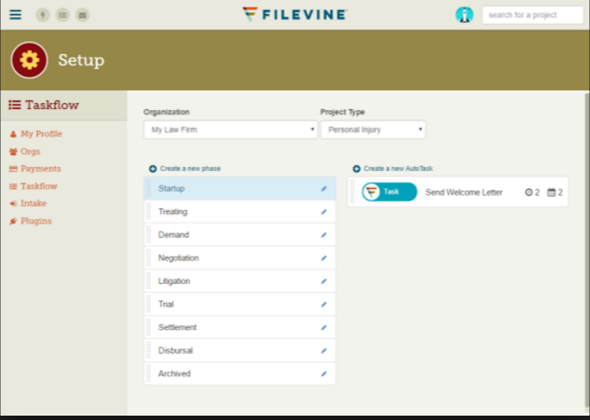The image size is (590, 420).
Task: Select the Disbursal phase row
Action: point(240,350)
